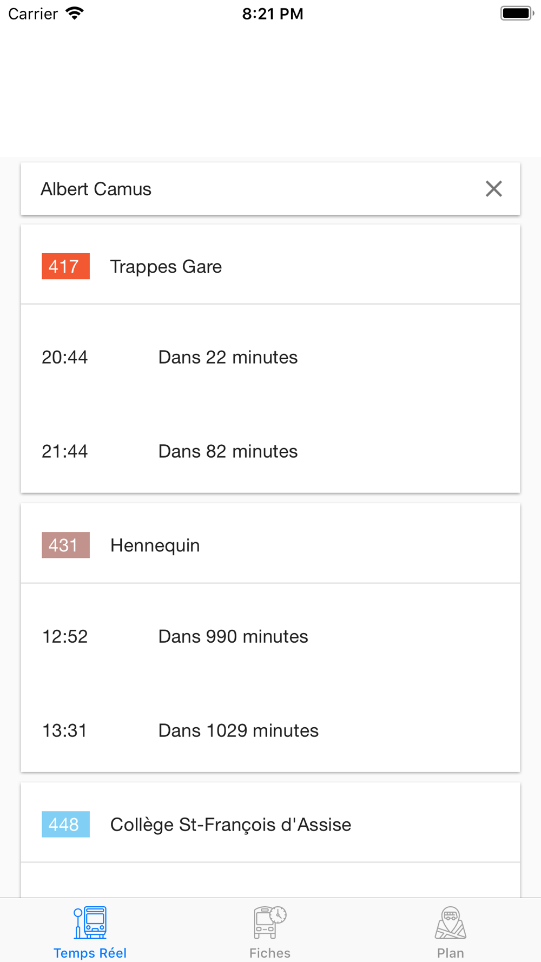Switch to the Plan tab label
This screenshot has height=962, width=541.
pyautogui.click(x=450, y=953)
